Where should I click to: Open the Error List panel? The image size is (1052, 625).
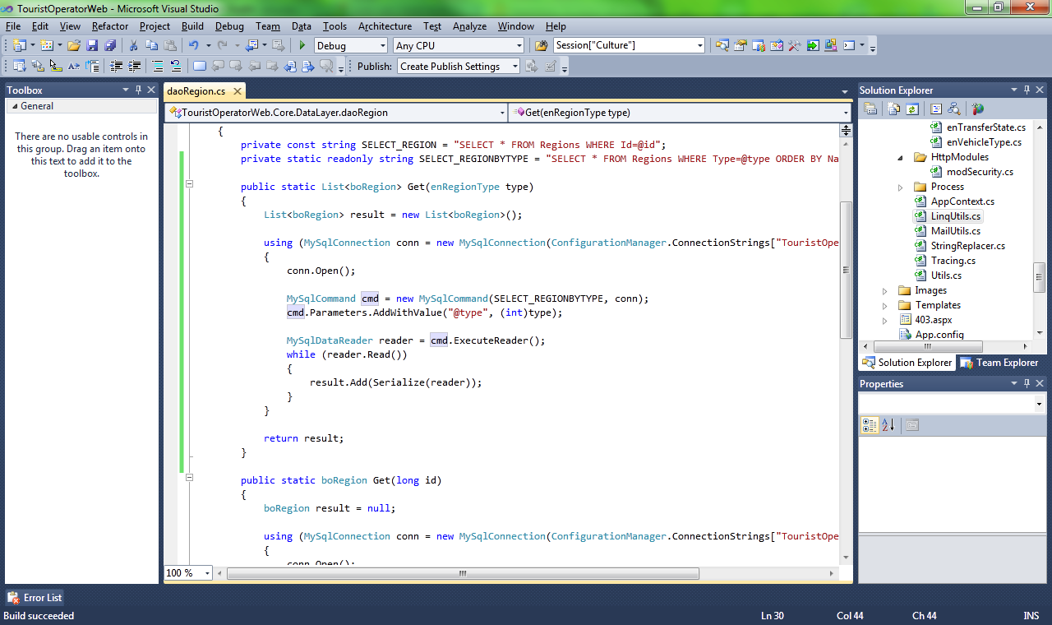35,598
